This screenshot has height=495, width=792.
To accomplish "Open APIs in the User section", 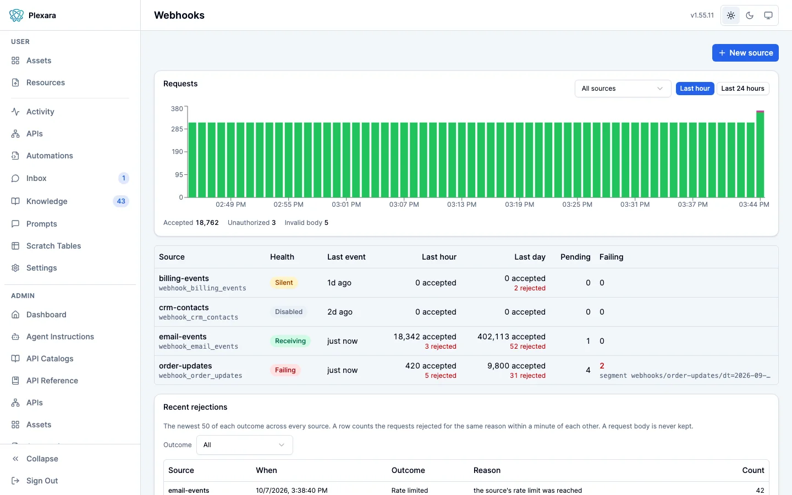I will pyautogui.click(x=34, y=134).
